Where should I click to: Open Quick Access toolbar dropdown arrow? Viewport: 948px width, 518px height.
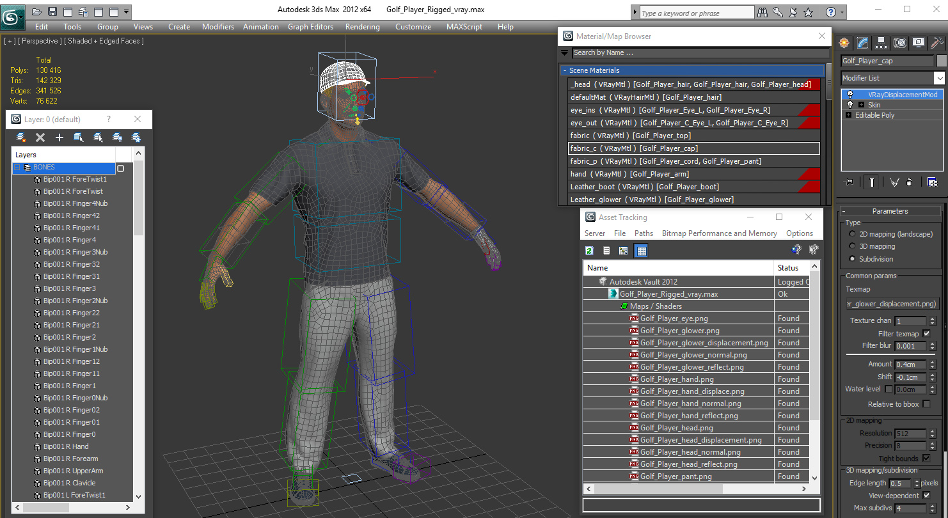(x=126, y=12)
